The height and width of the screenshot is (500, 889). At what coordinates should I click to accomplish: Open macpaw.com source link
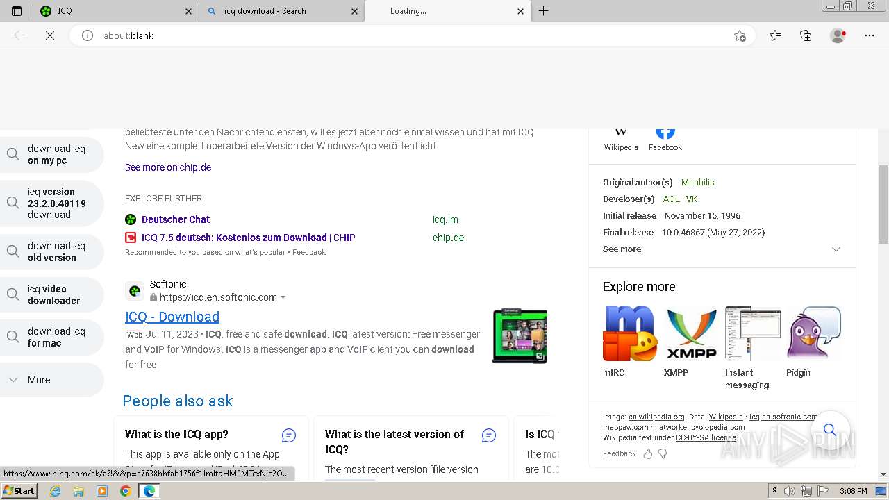[626, 428]
